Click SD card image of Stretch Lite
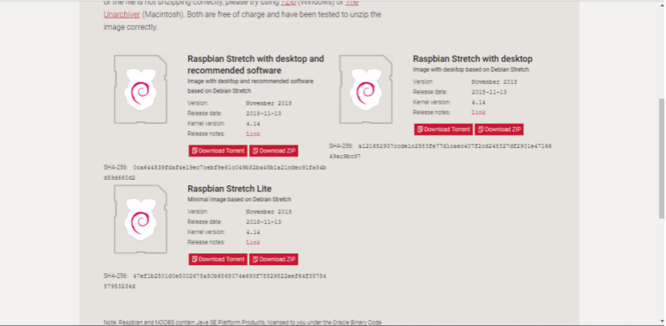 141,219
